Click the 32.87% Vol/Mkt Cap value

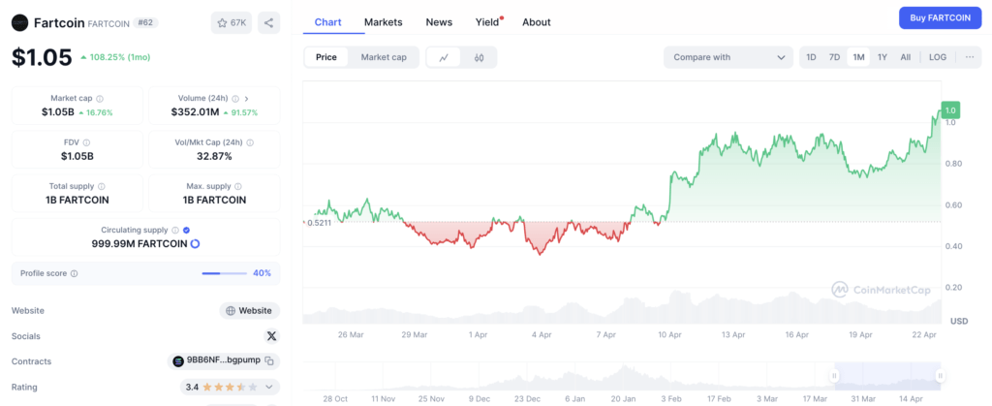pos(214,156)
